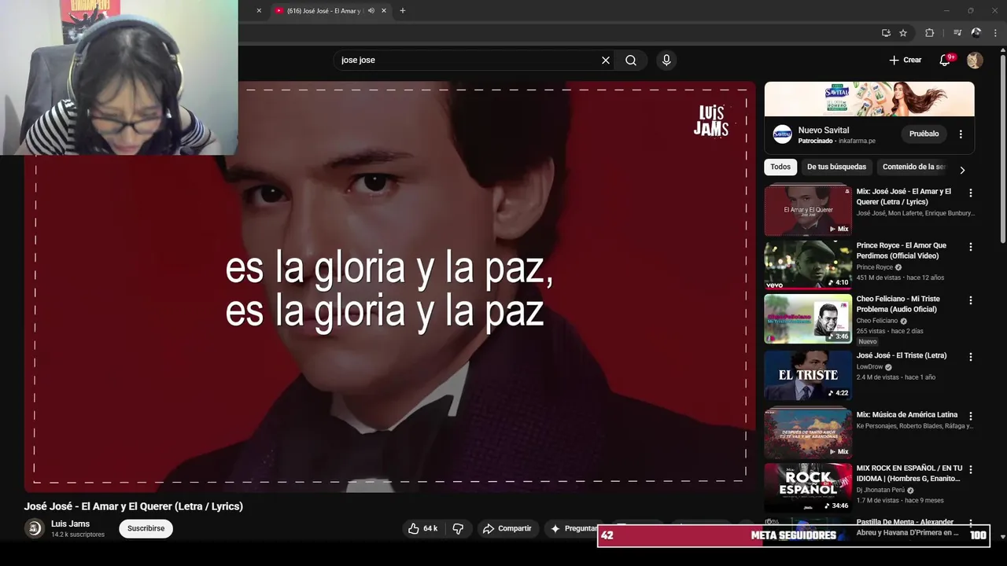The image size is (1007, 566).
Task: Open Prince Royce video thumbnail
Action: (808, 265)
